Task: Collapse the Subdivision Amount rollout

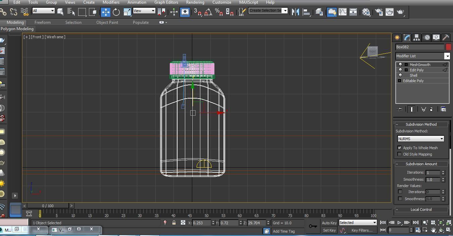Action: [421, 164]
